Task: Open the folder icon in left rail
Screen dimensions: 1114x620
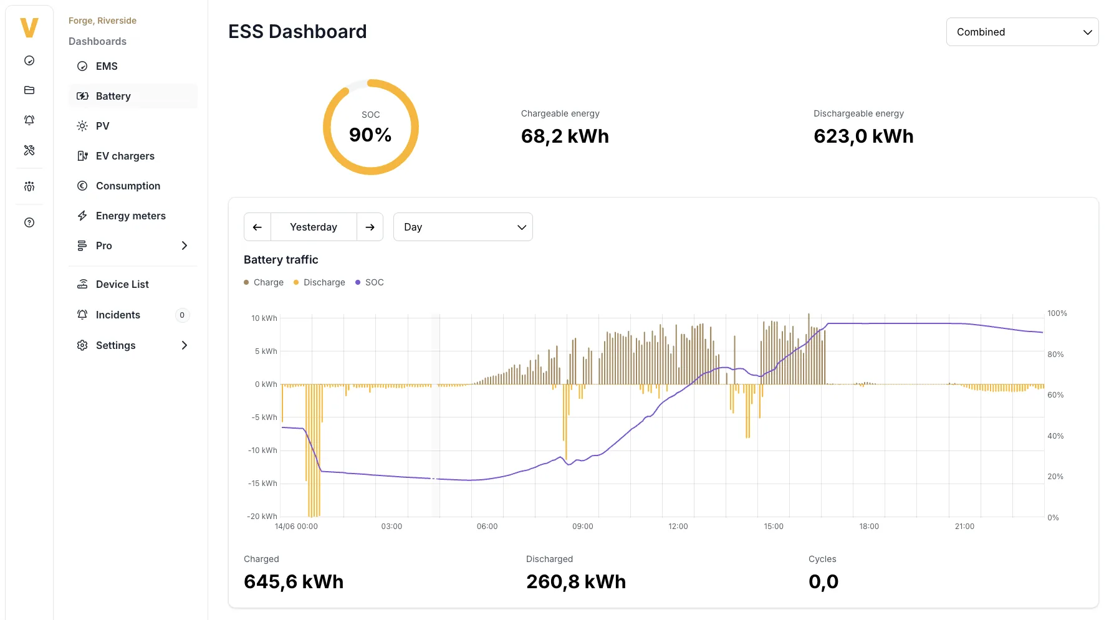Action: [29, 90]
